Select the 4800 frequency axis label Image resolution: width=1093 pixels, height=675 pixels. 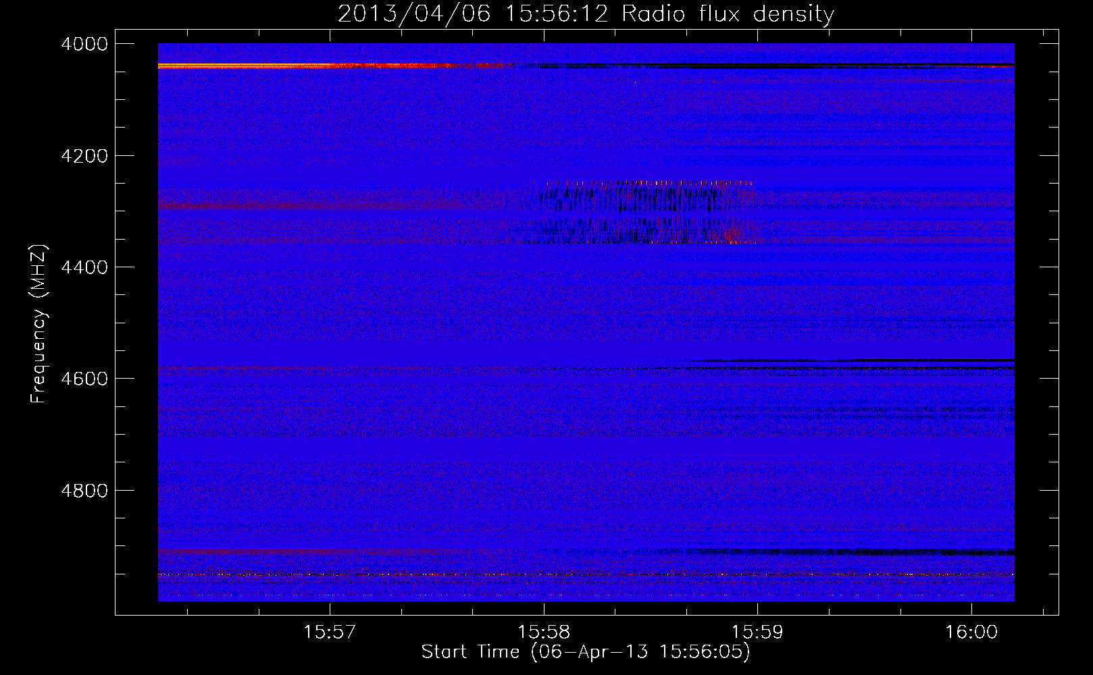tap(84, 491)
